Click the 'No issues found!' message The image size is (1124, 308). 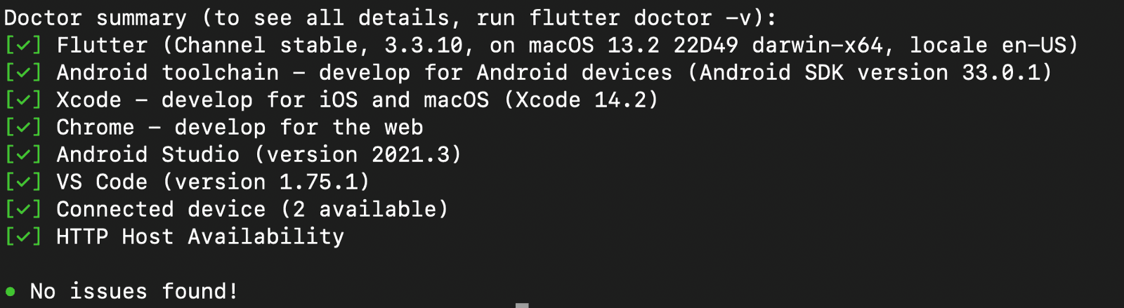click(133, 291)
